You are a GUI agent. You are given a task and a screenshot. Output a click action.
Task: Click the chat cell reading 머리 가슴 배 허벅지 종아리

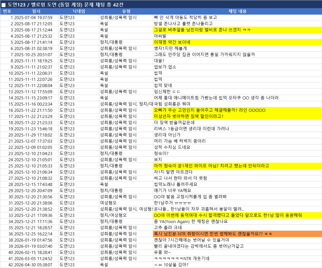pyautogui.click(x=237, y=141)
